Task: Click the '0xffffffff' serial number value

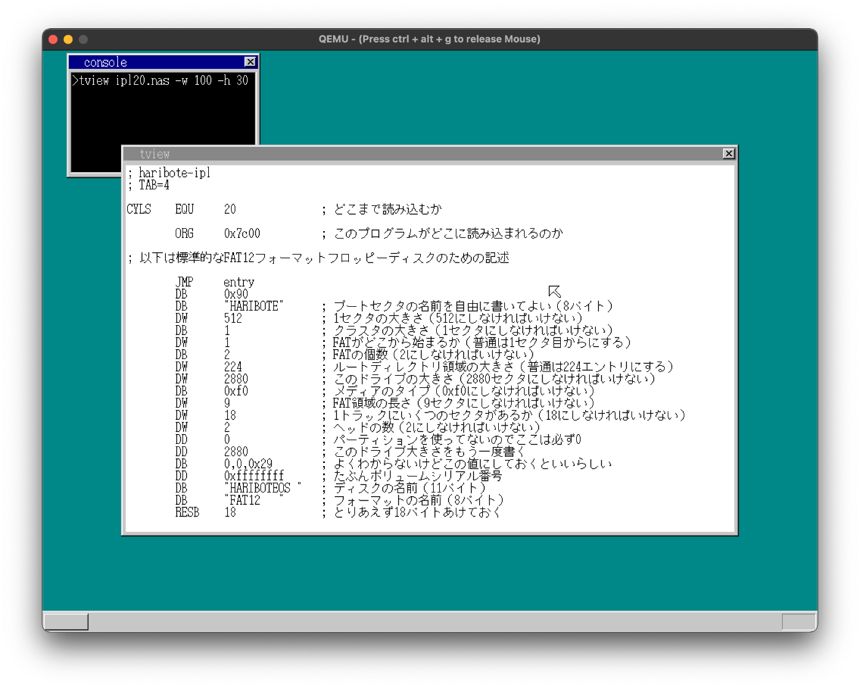Action: point(254,476)
